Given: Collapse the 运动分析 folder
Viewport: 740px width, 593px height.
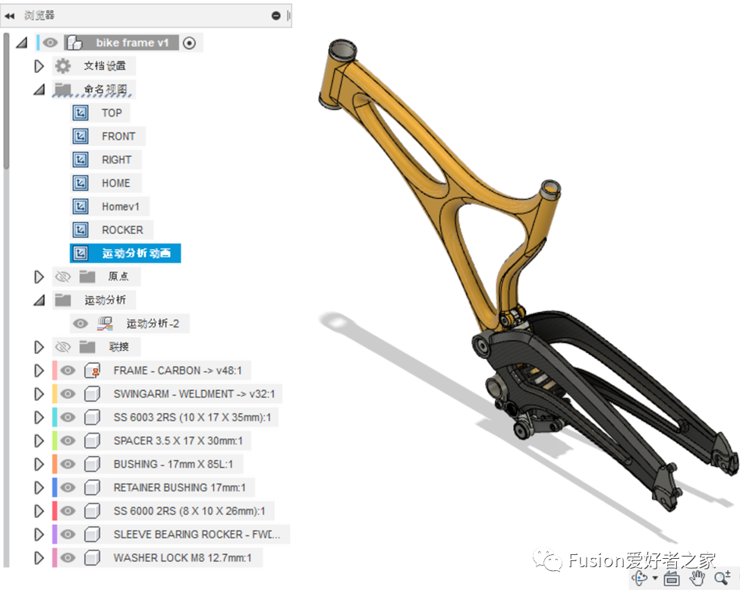Looking at the screenshot, I should (x=39, y=300).
